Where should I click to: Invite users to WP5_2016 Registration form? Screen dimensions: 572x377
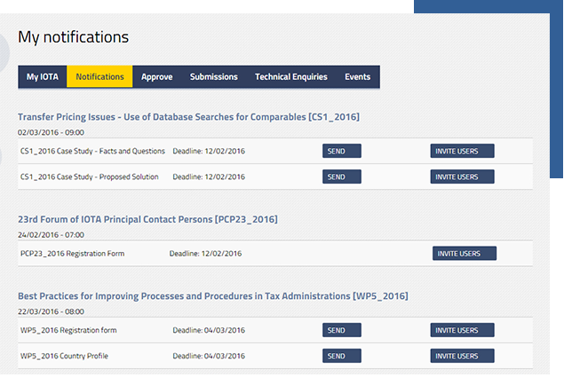point(462,331)
